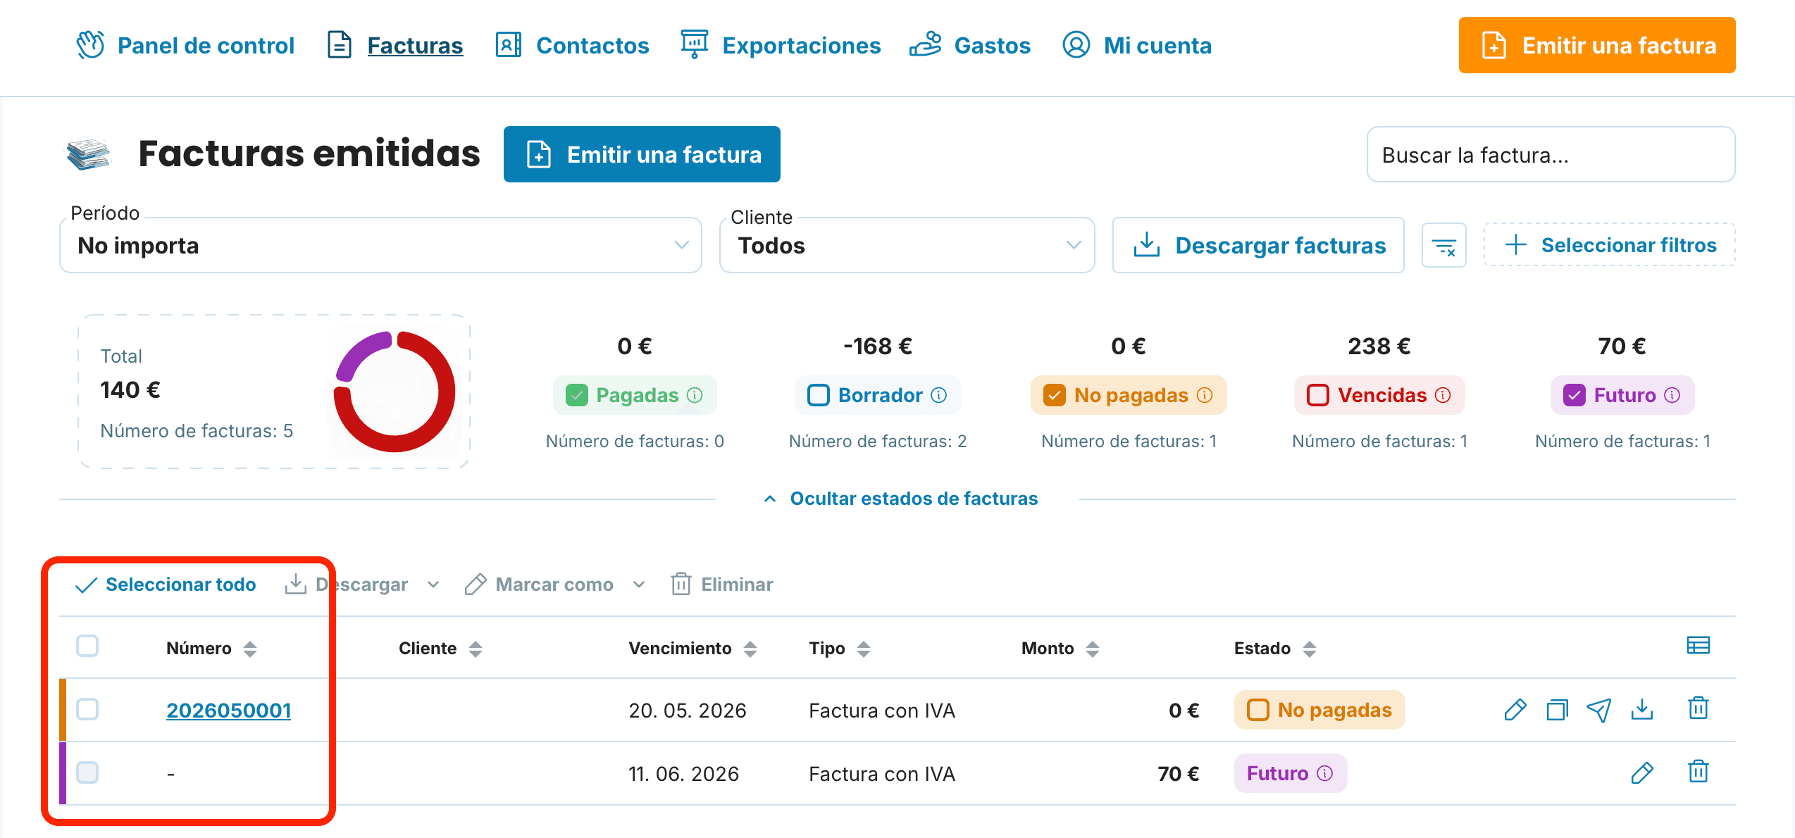1795x838 pixels.
Task: Click info icon next to No pagadas filter
Action: click(x=1205, y=395)
